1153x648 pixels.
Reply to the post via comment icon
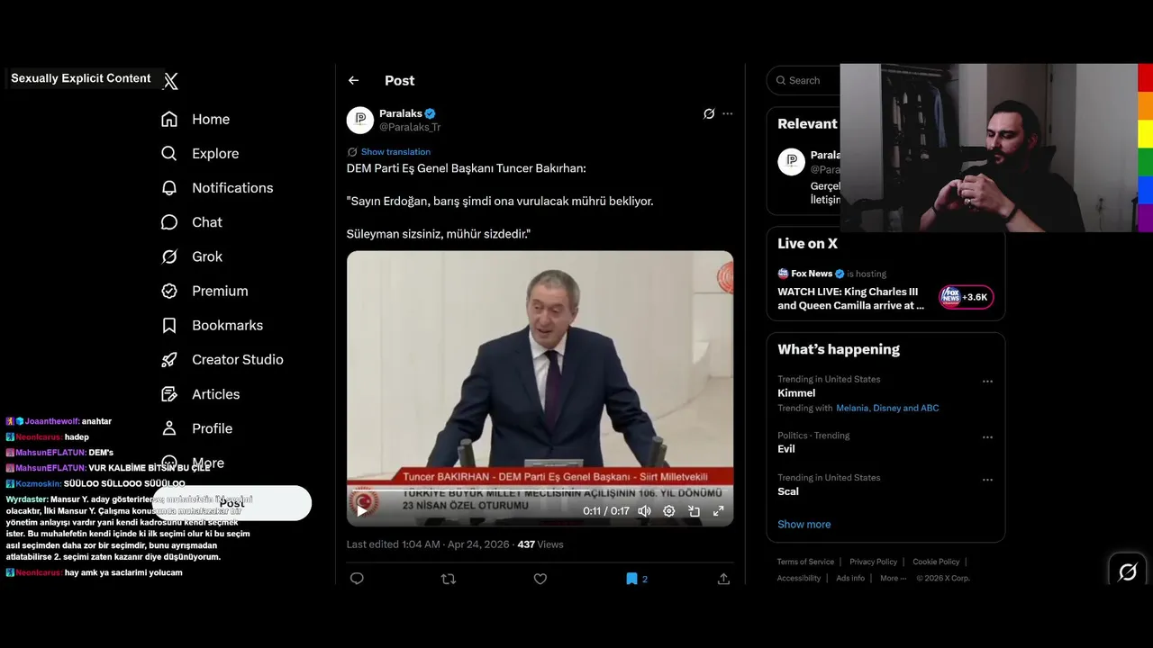click(x=357, y=579)
